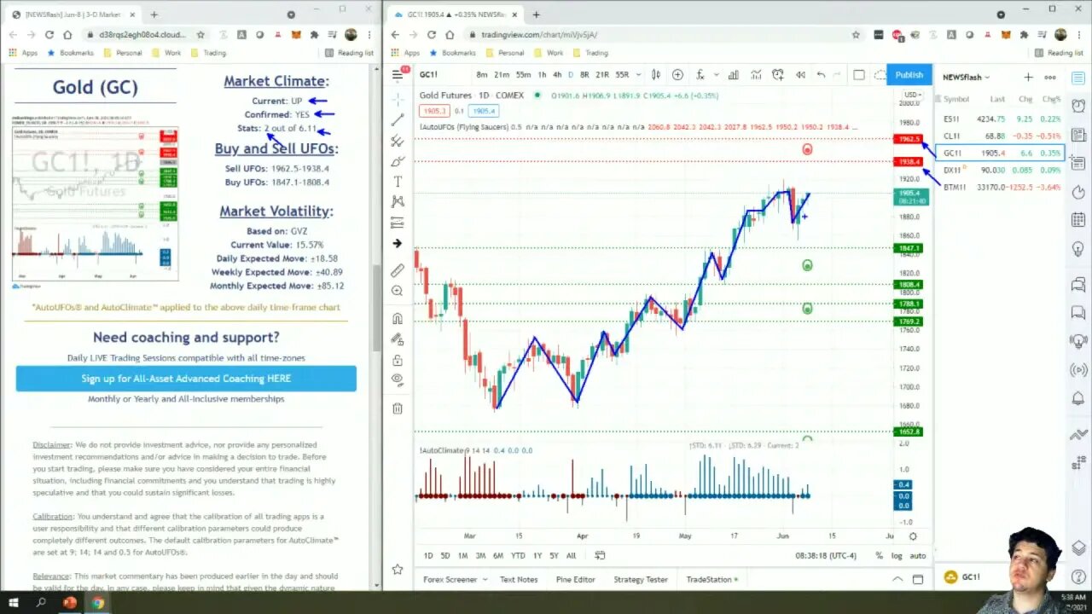Select the zoom in tool
Screen dimensions: 1092x614
coord(398,291)
